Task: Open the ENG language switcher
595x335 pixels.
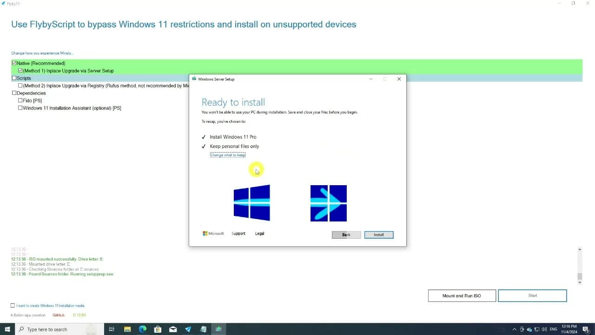Action: [553, 329]
